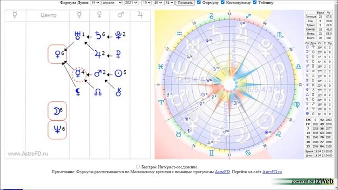Click the Aries sign on the cosmogram
The image size is (338, 190).
(161, 102)
